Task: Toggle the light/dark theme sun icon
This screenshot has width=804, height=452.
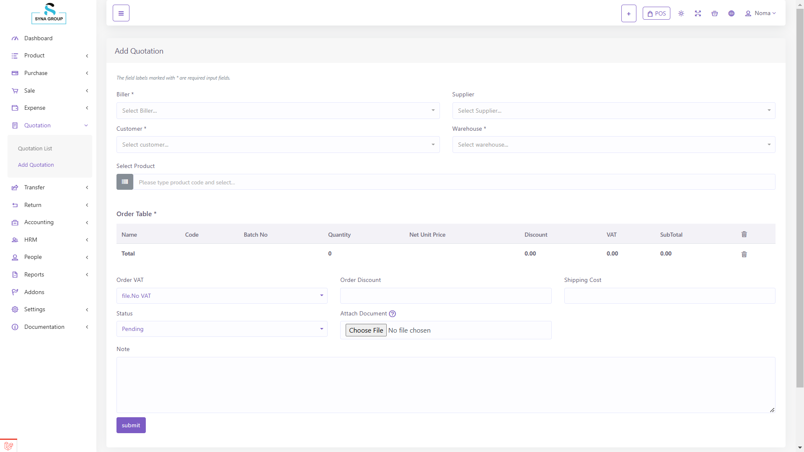Action: point(681,13)
